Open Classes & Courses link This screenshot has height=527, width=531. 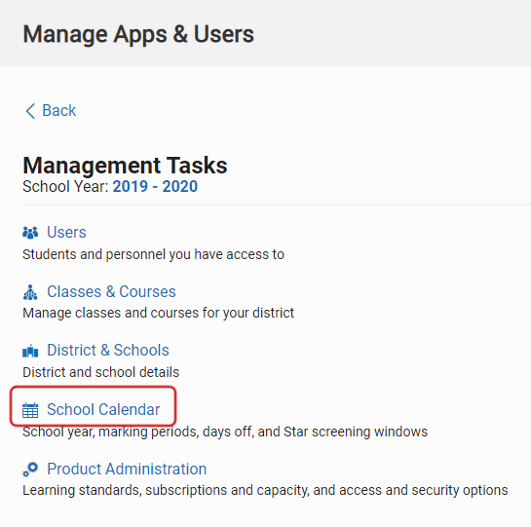coord(111,291)
